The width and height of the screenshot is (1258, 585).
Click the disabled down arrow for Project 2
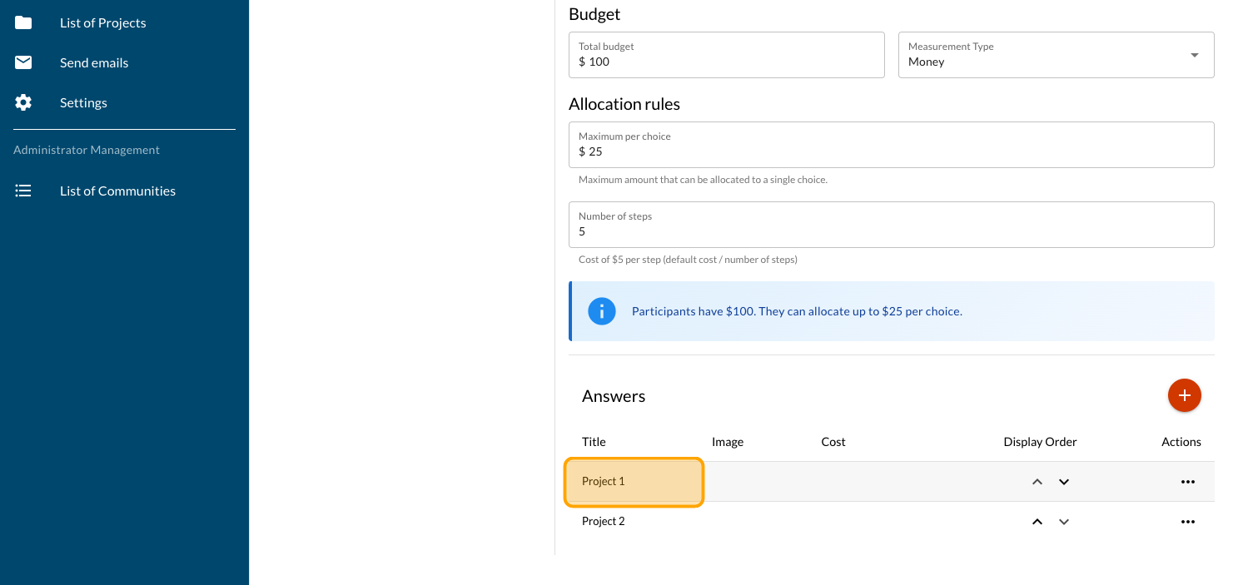point(1063,522)
